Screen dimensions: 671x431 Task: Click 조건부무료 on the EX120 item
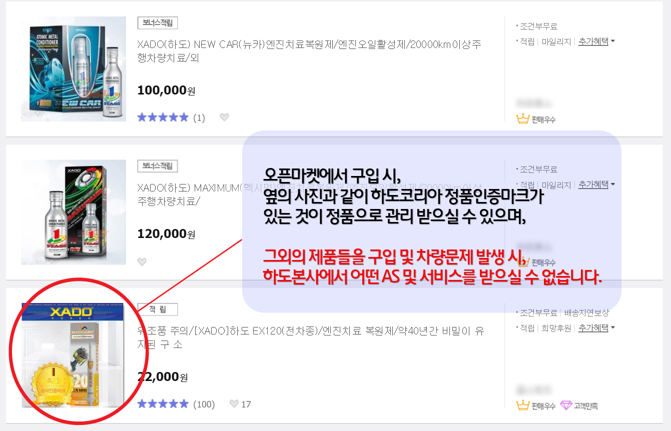click(538, 313)
